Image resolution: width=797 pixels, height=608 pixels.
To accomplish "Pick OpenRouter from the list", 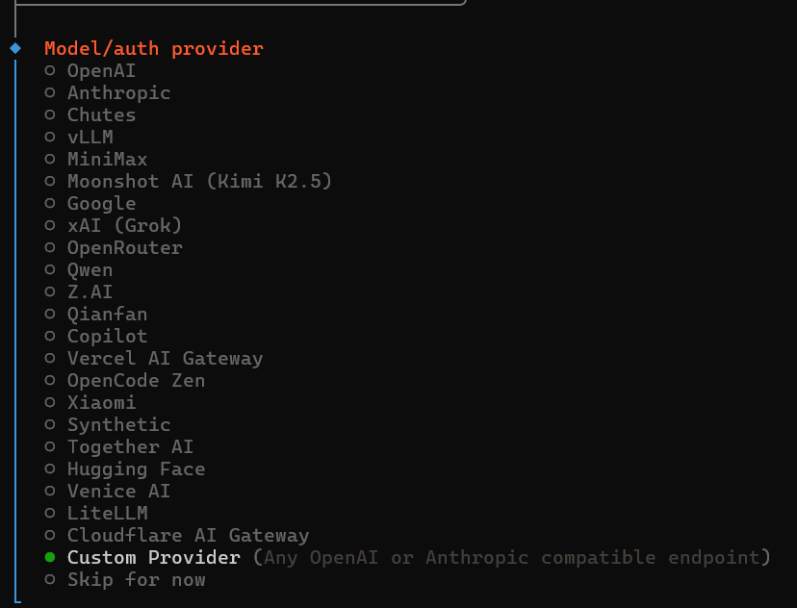I will click(123, 247).
